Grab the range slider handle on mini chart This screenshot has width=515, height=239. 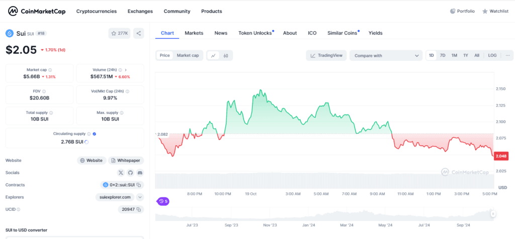coord(493,214)
